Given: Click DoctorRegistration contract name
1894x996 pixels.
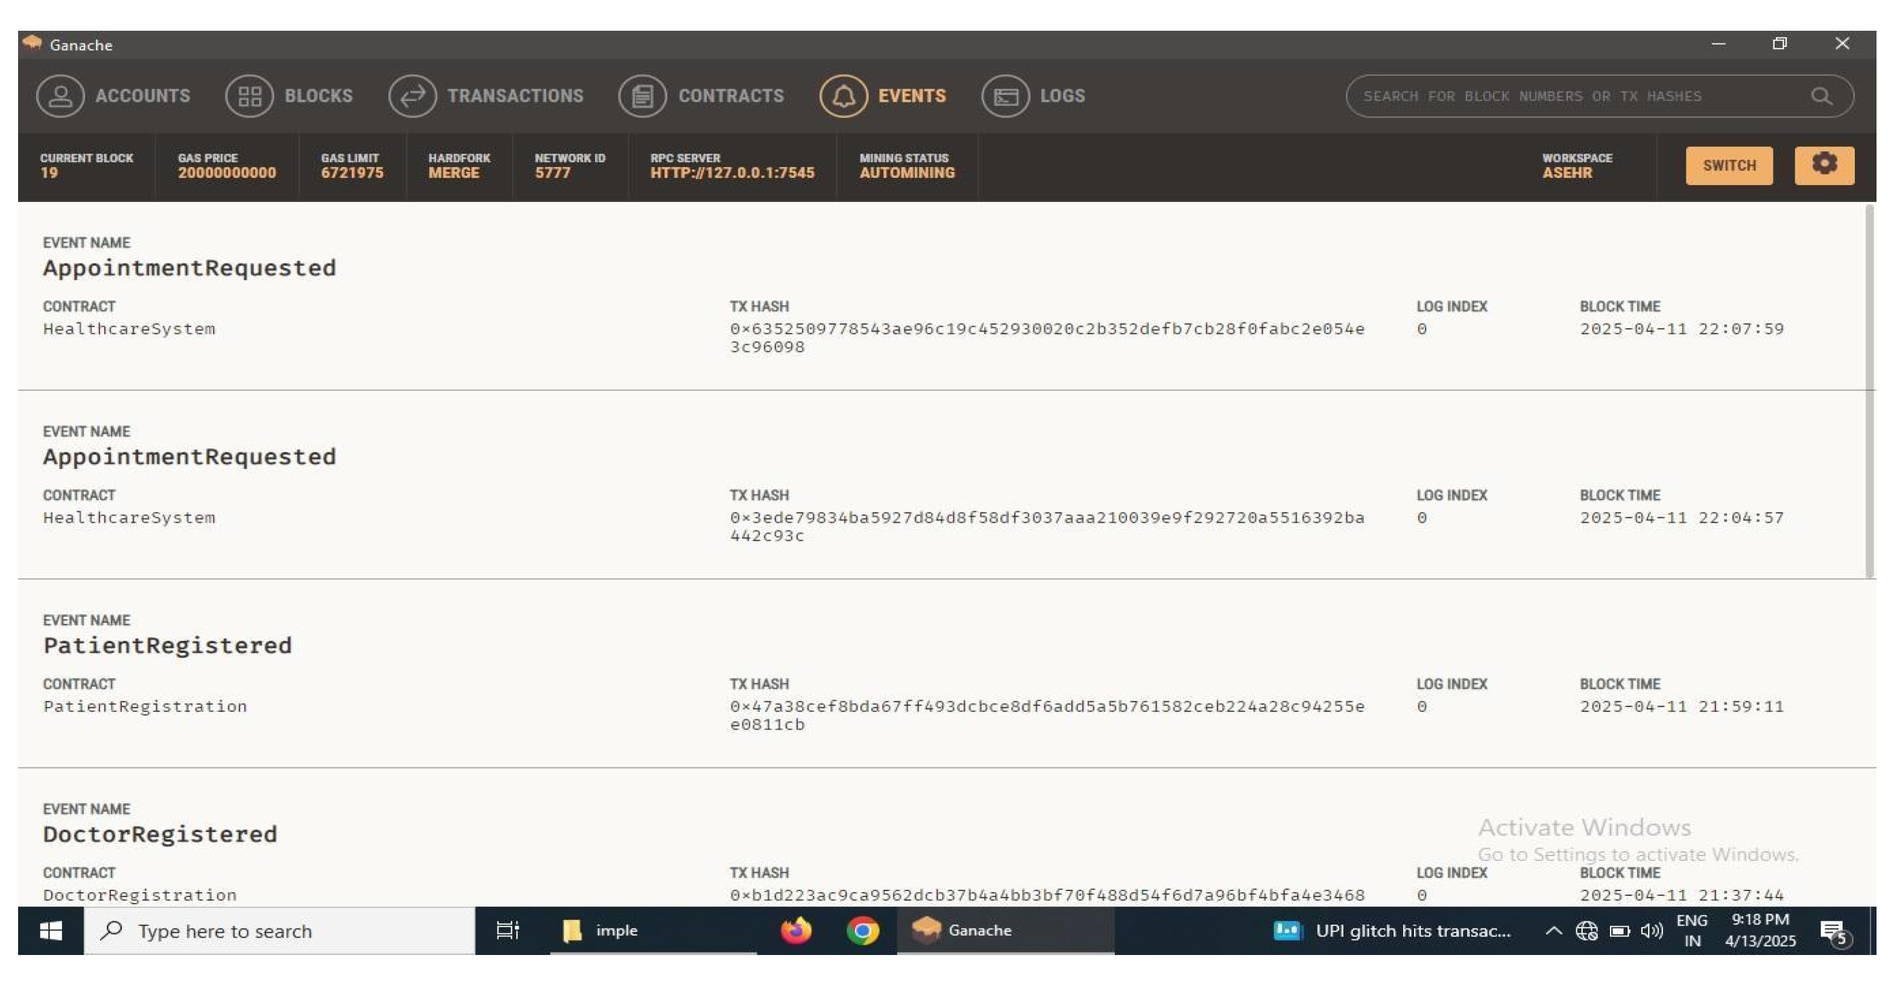Looking at the screenshot, I should click(140, 895).
